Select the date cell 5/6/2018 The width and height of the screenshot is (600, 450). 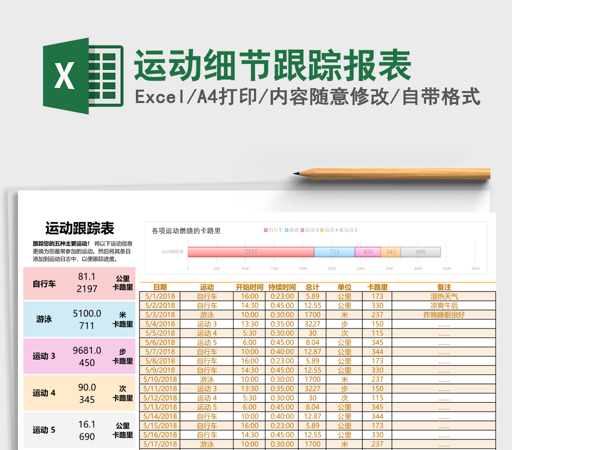(160, 342)
